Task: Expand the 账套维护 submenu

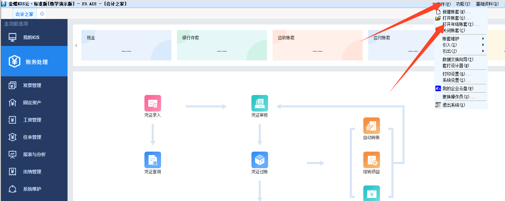Action: 451,39
